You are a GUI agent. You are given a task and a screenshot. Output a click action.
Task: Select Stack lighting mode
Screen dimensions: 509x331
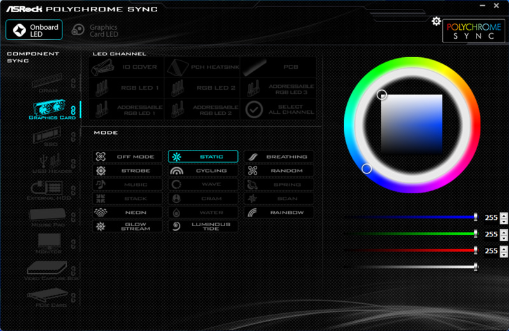[x=127, y=198]
